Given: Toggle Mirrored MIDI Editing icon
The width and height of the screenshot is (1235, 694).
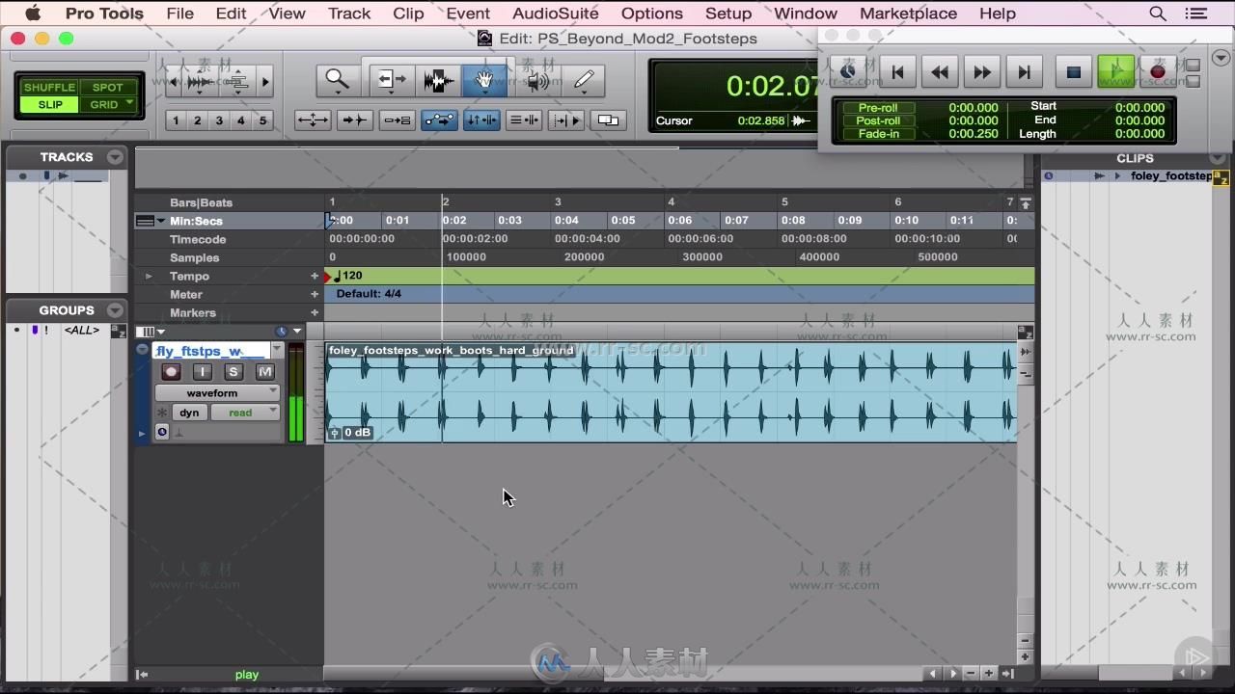Looking at the screenshot, I should (x=397, y=120).
